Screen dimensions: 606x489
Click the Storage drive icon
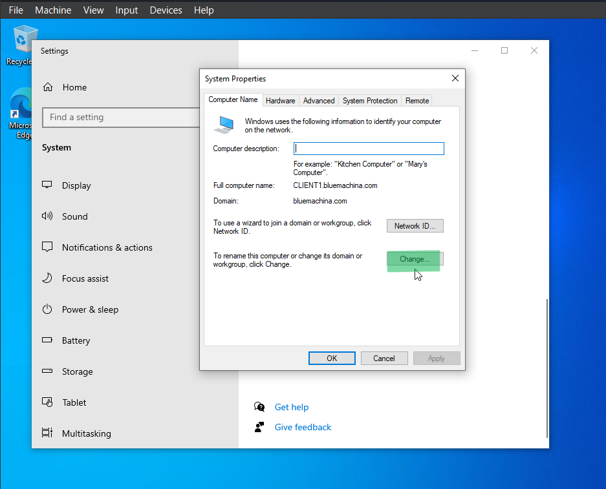point(47,371)
